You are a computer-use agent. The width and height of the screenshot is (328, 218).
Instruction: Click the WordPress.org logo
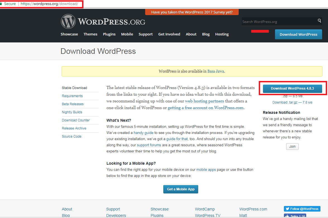click(103, 21)
